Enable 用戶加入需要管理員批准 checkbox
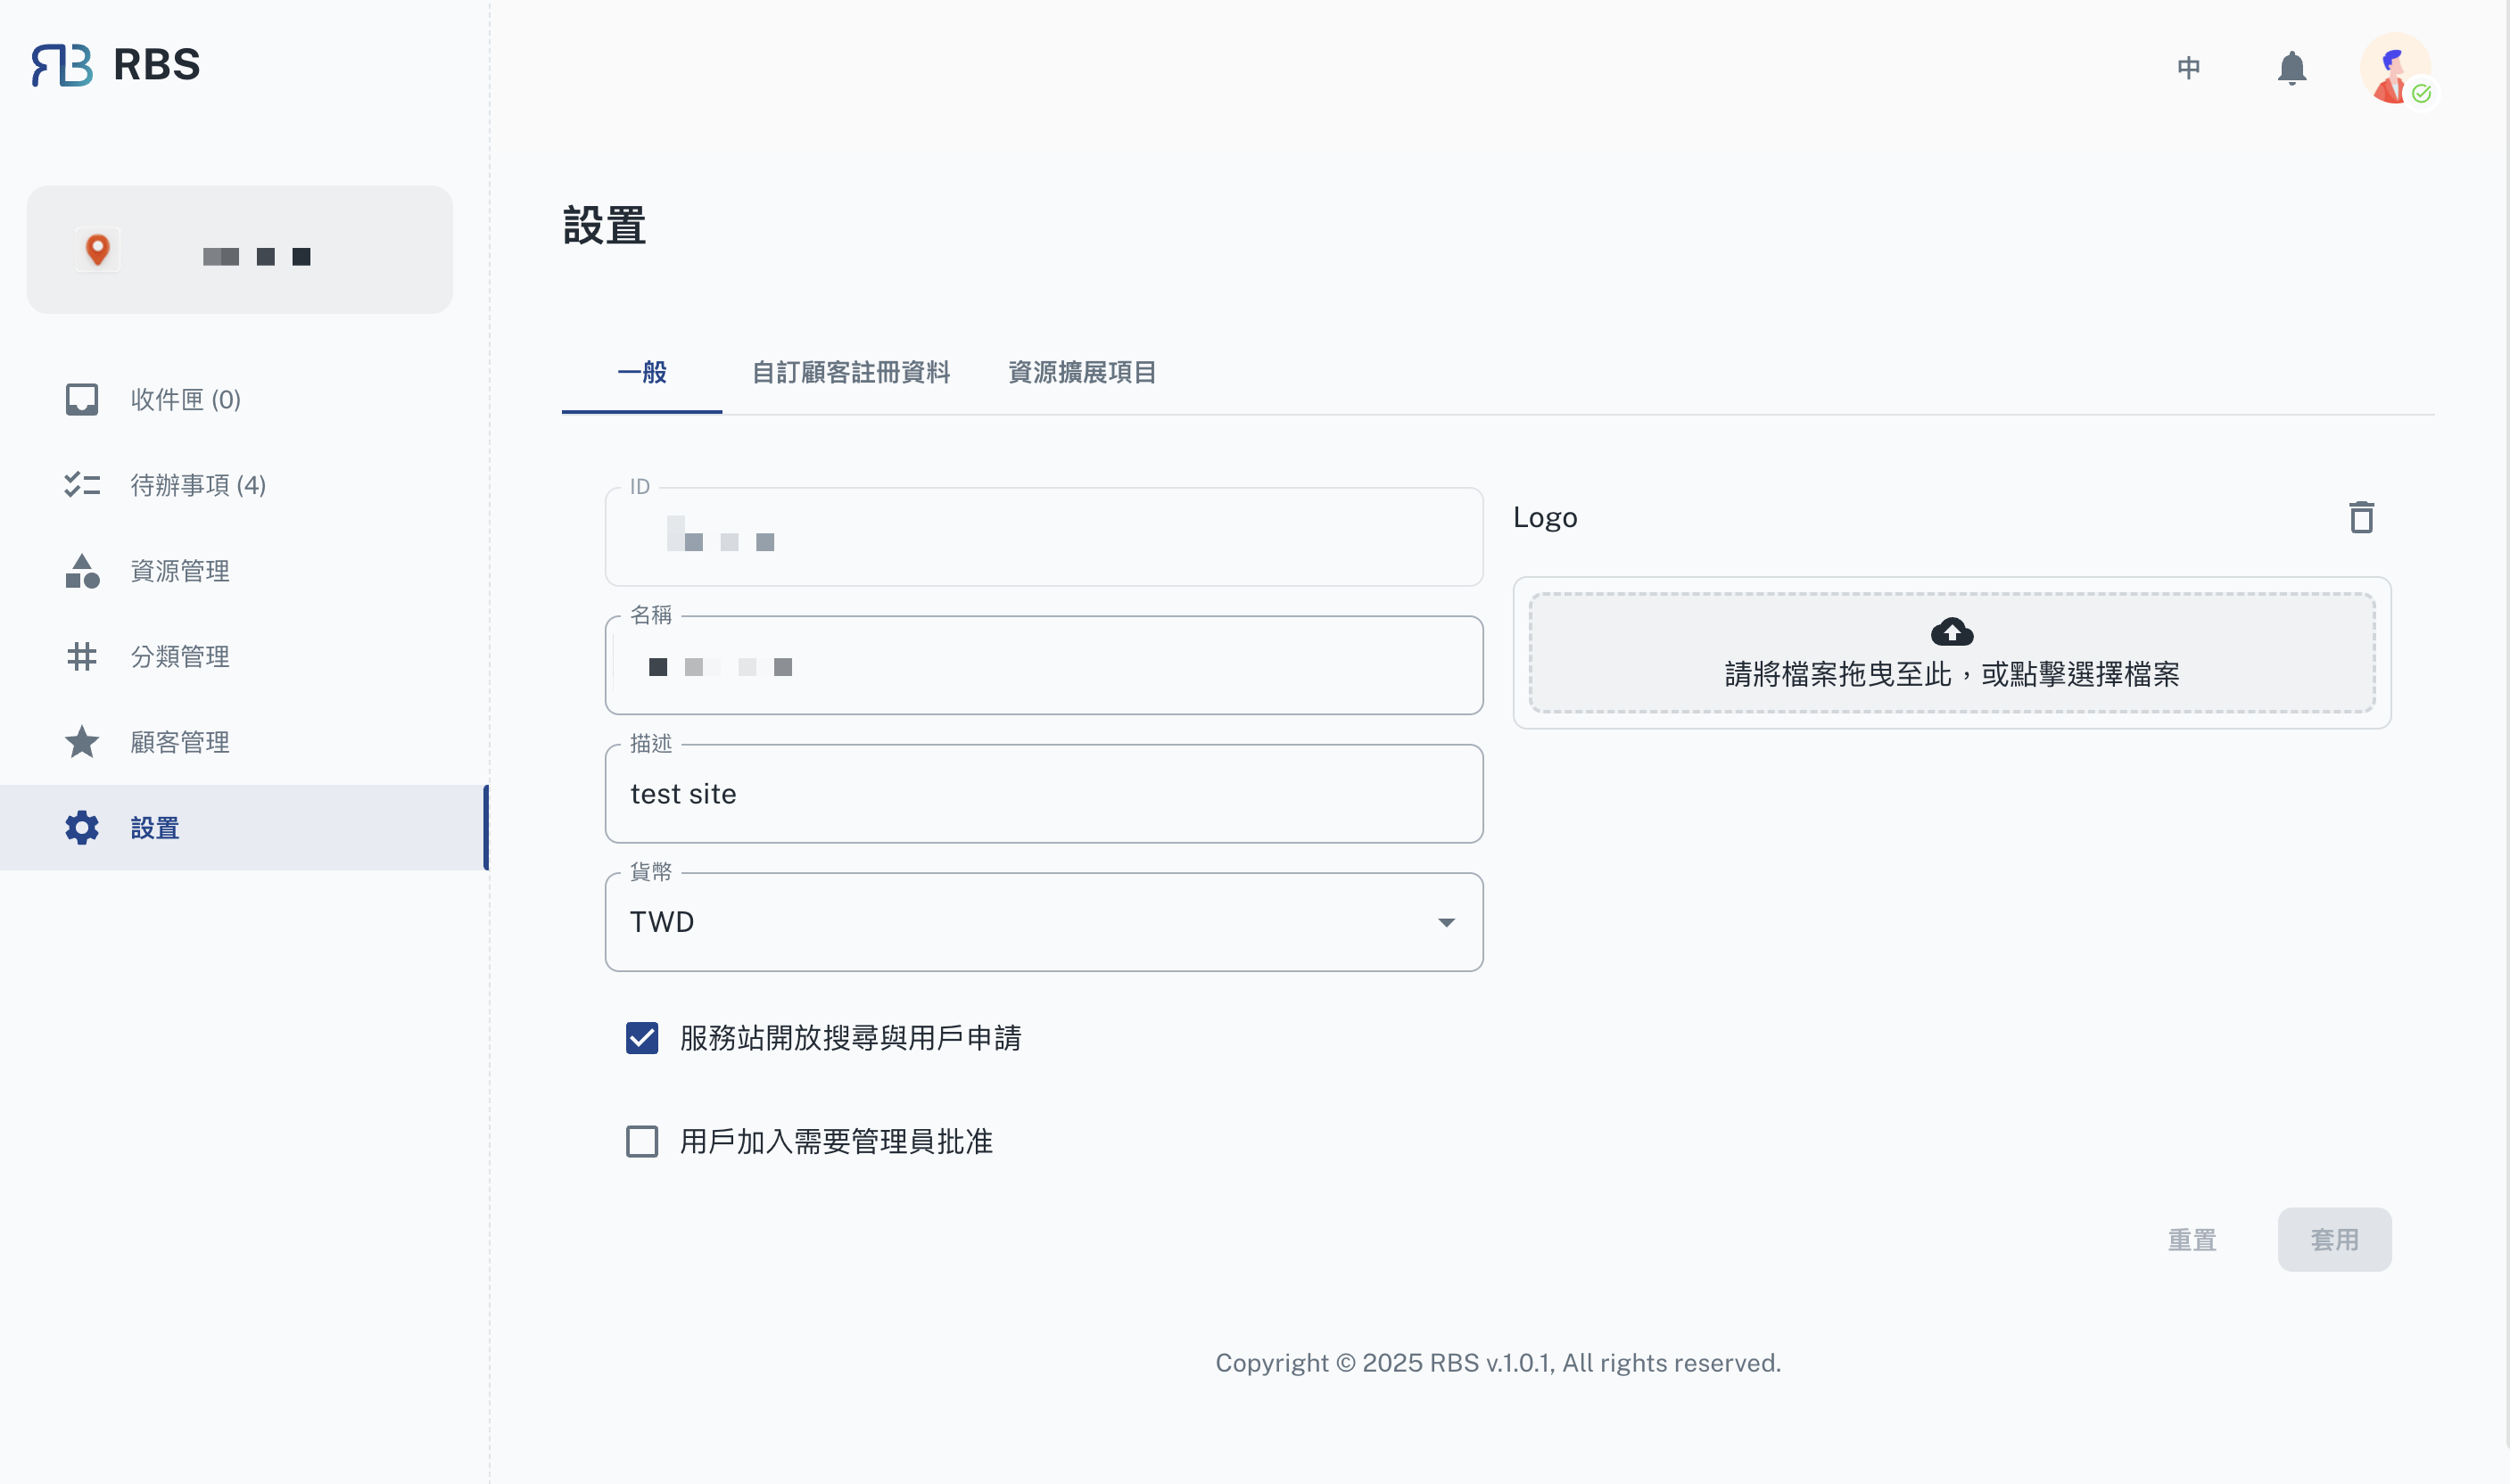 click(642, 1141)
